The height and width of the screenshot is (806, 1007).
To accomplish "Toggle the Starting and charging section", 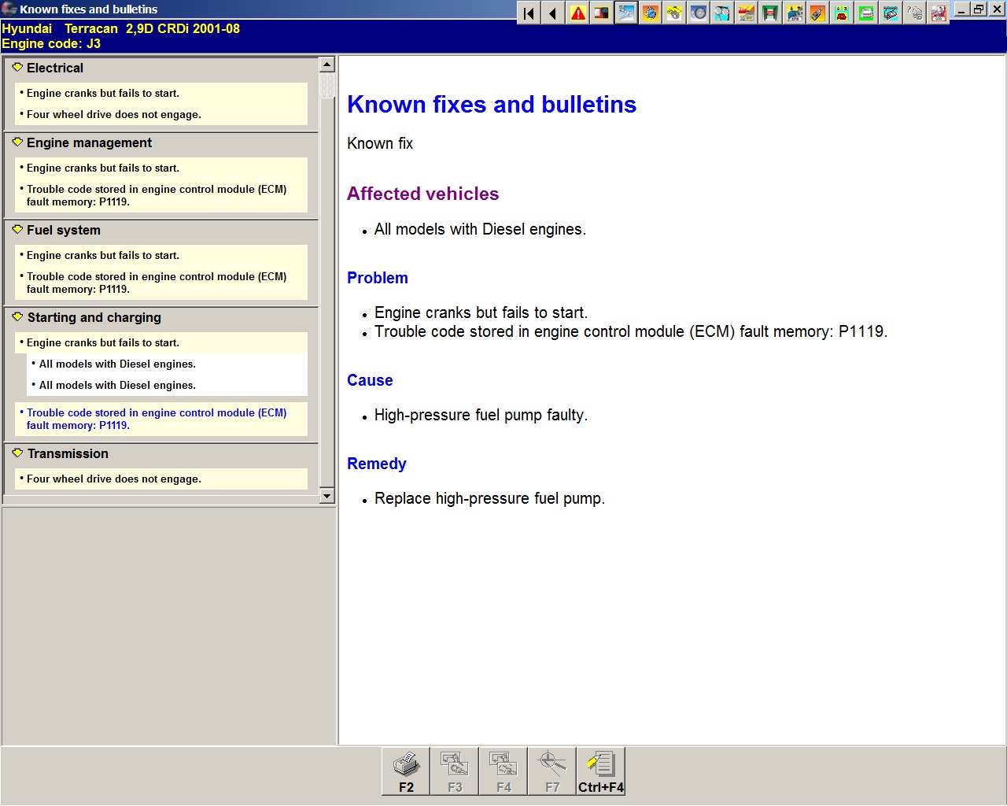I will pos(17,317).
